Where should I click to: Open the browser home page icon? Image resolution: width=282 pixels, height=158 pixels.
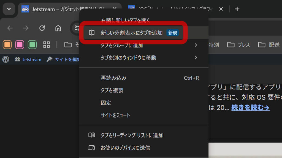point(58,28)
